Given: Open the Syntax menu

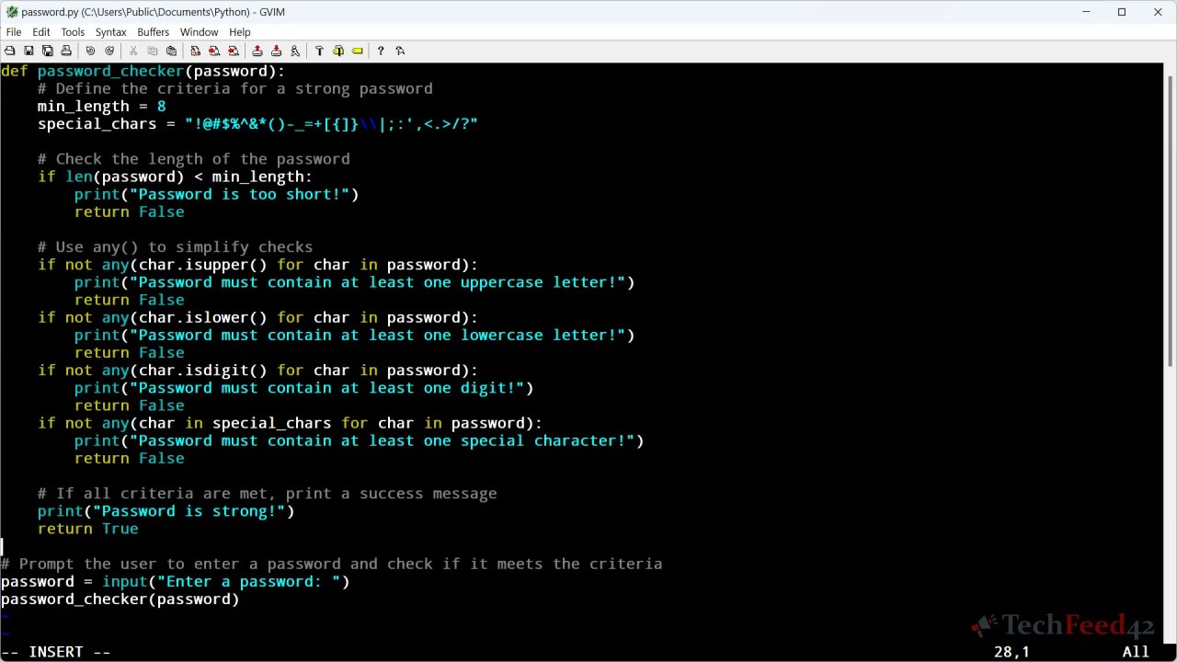Looking at the screenshot, I should pyautogui.click(x=111, y=32).
